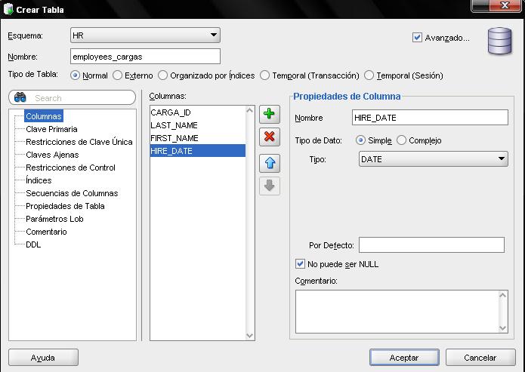
Task: Open Restricciones de Clave Única
Action: click(79, 142)
